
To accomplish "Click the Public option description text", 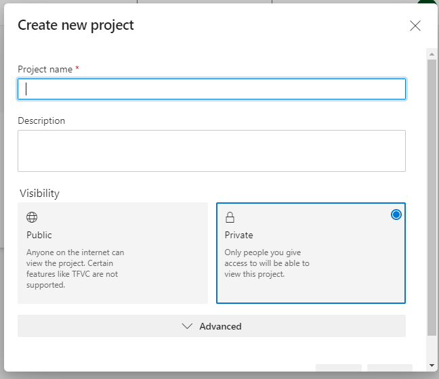I will point(75,269).
